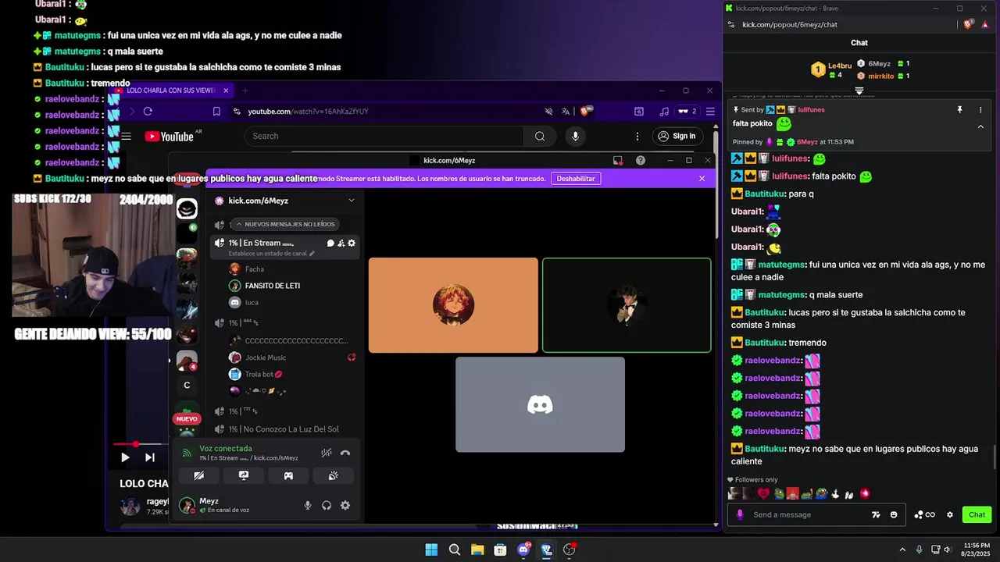Join No Conozco La Luz Del Sol channel
The image size is (1000, 562).
pos(284,429)
